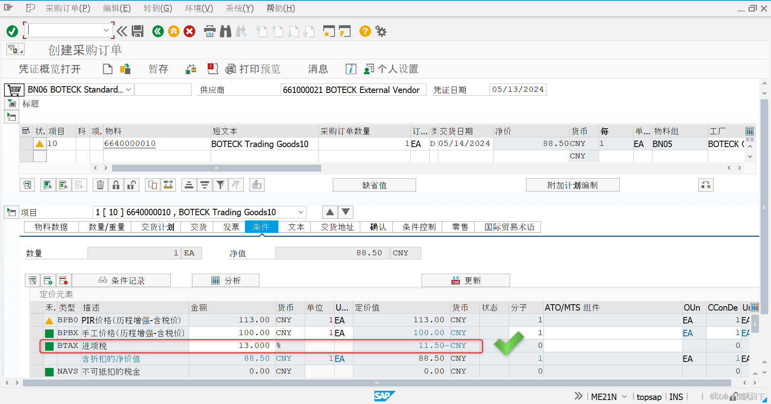Screen dimensions: 771x404
Task: Click the shopping cart document type icon
Action: coord(14,89)
